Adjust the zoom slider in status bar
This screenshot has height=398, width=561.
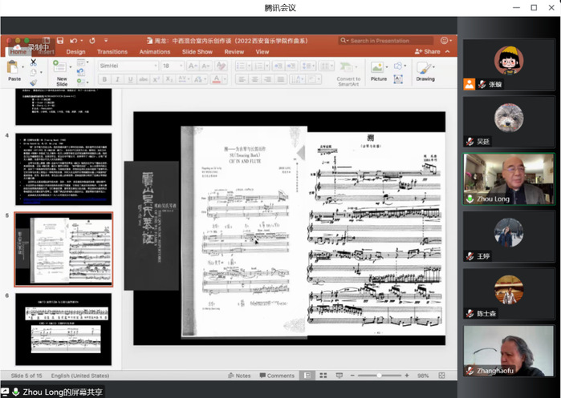377,376
